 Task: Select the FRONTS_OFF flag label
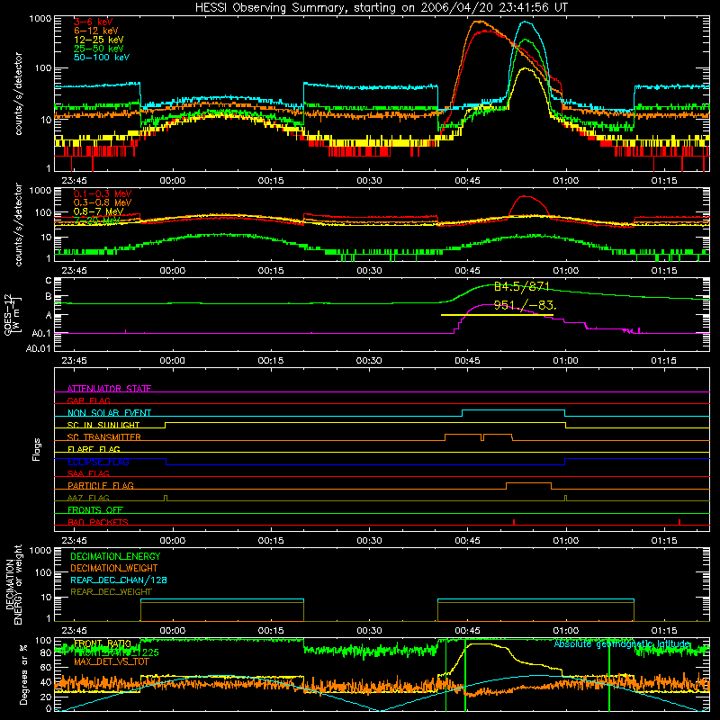(95, 509)
